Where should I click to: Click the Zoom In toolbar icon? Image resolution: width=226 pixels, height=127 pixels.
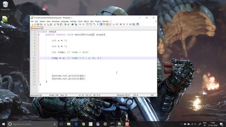click(x=80, y=24)
